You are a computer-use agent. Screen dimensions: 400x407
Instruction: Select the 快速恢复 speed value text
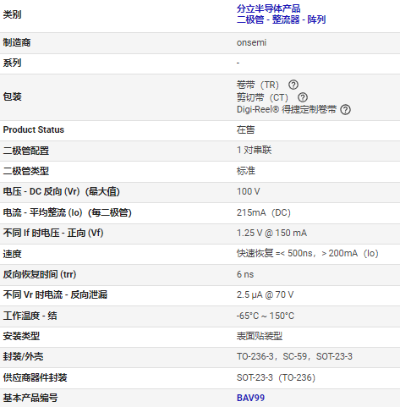point(308,253)
